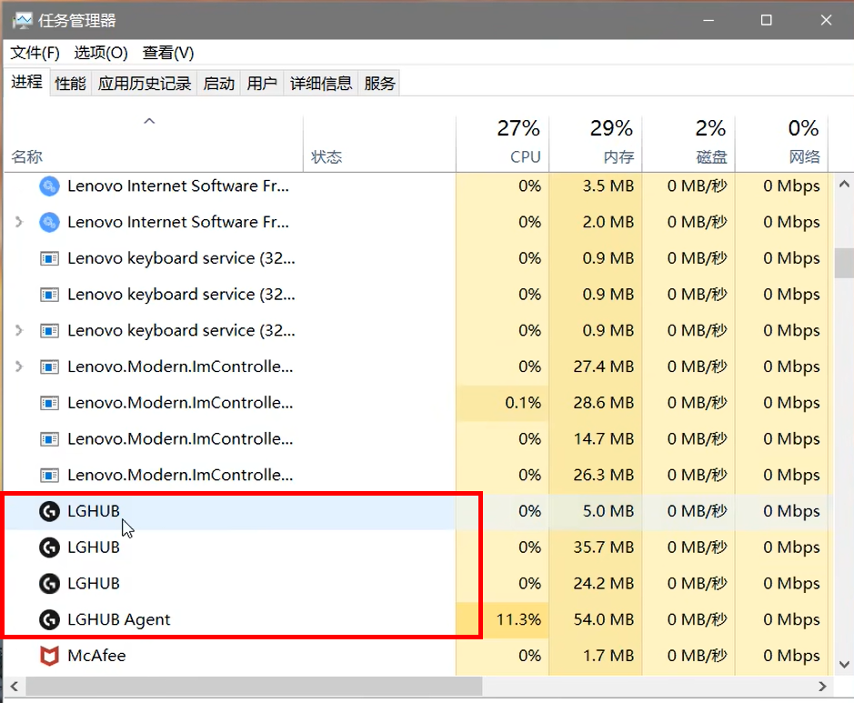854x703 pixels.
Task: Expand the Lenovo keyboard service process group
Action: 19,330
